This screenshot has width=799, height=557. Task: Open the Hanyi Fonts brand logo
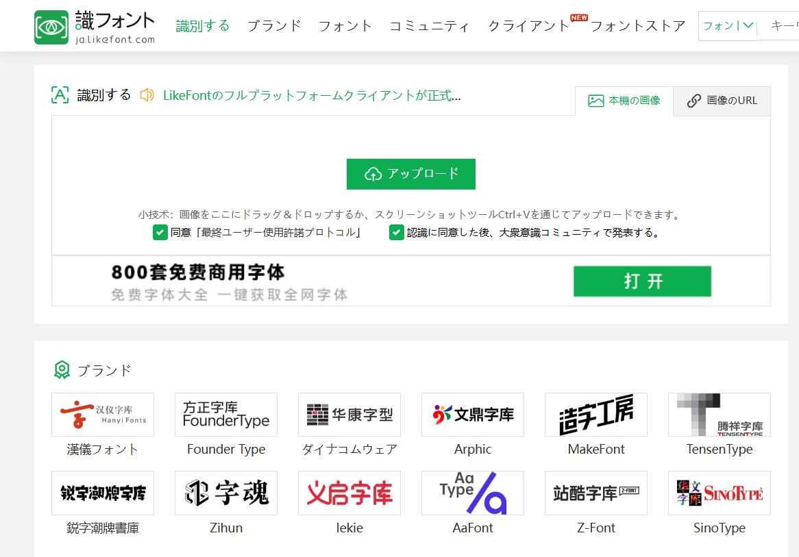point(103,415)
